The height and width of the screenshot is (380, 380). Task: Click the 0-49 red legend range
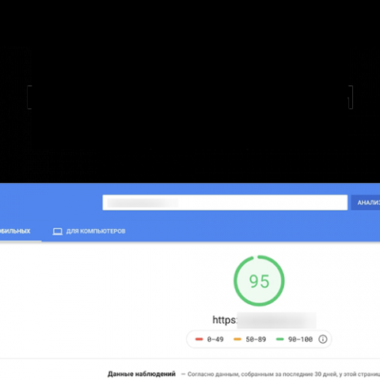(x=209, y=340)
